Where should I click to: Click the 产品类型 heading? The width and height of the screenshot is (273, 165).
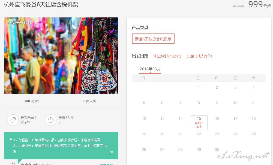(x=140, y=28)
